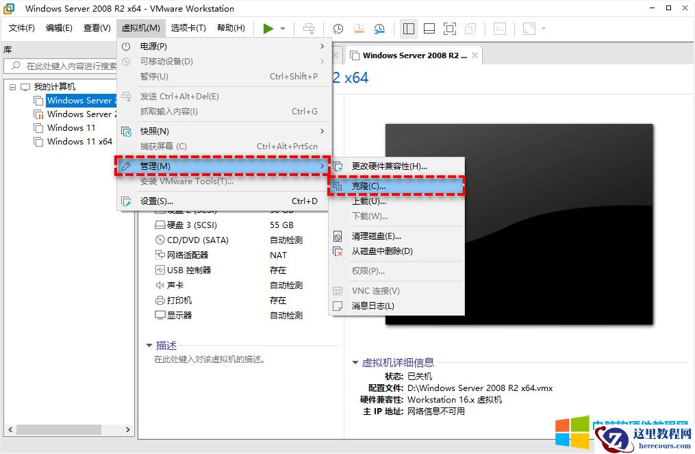The image size is (695, 454).
Task: Click the delete-from-disk icon in submenu
Action: pyautogui.click(x=338, y=251)
